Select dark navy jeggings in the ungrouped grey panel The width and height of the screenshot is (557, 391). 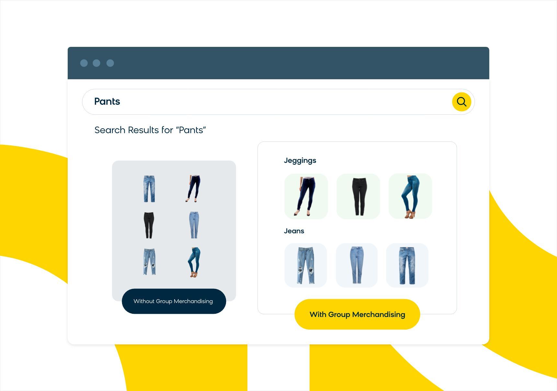193,189
